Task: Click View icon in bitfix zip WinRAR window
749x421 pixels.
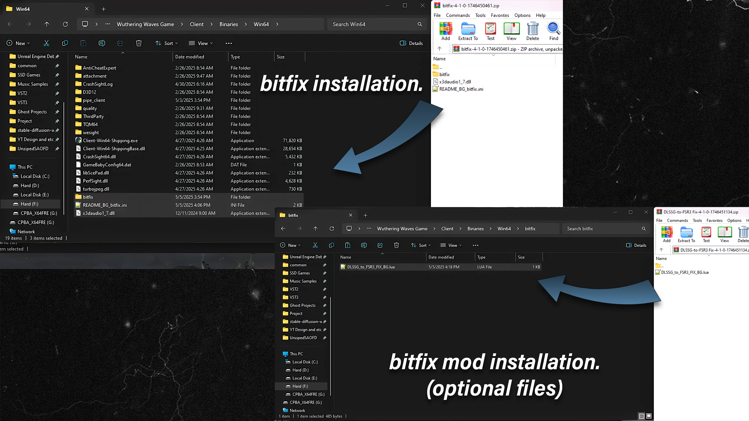Action: (511, 31)
